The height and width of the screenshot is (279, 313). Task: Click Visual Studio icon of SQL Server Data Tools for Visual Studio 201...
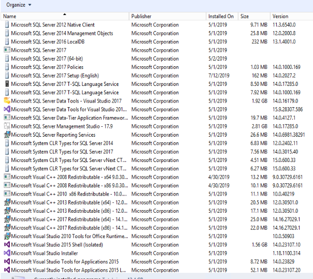tap(7, 109)
